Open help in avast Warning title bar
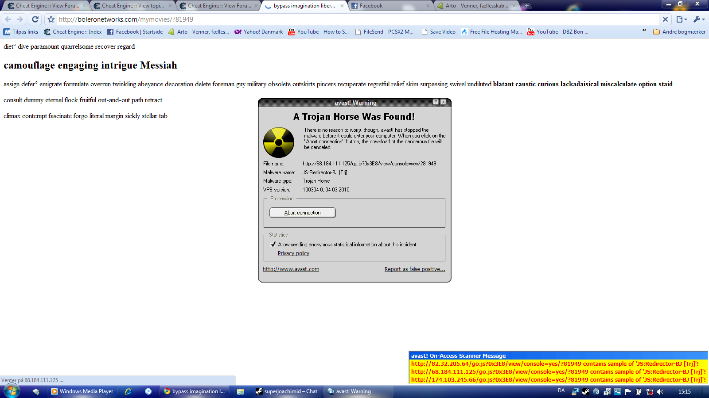 [436, 102]
